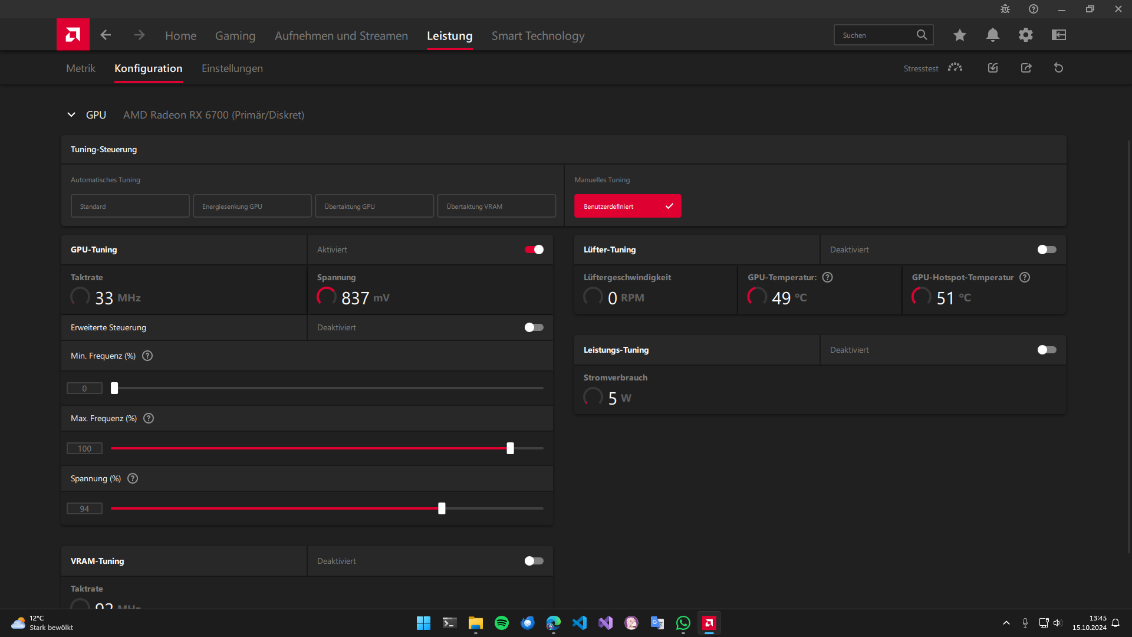Import a tuning profile icon
The image size is (1132, 637).
tap(992, 68)
